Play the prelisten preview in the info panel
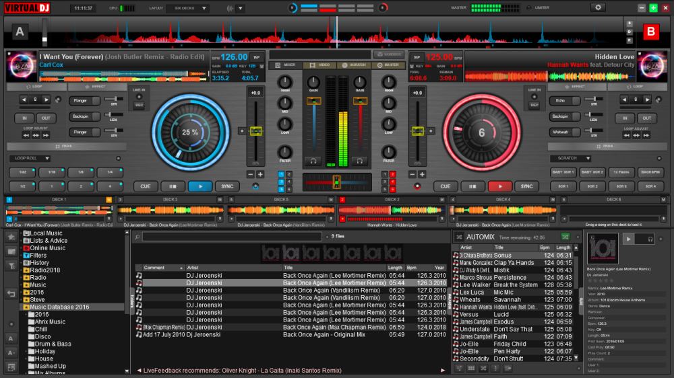This screenshot has width=674, height=378. (x=628, y=239)
